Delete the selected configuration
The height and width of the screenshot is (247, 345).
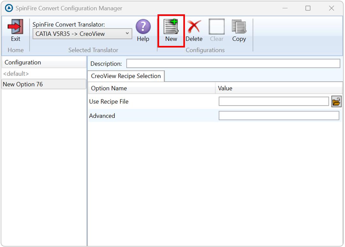(x=194, y=30)
